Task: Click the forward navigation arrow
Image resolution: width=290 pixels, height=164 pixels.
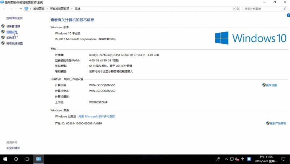Action: click(x=11, y=9)
